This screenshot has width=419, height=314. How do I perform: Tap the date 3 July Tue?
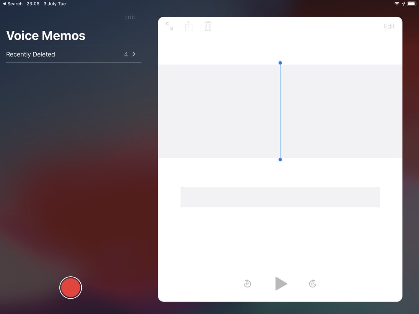coord(54,4)
